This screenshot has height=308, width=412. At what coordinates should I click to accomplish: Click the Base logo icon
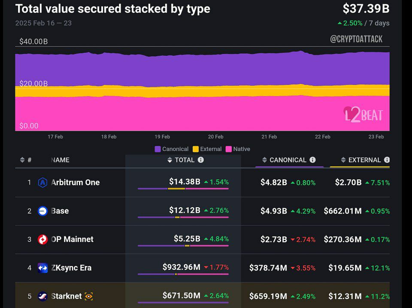(x=42, y=211)
